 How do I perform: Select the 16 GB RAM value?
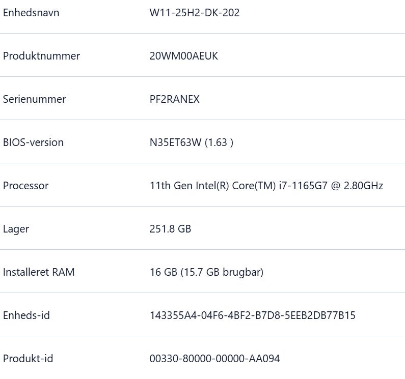coord(163,272)
